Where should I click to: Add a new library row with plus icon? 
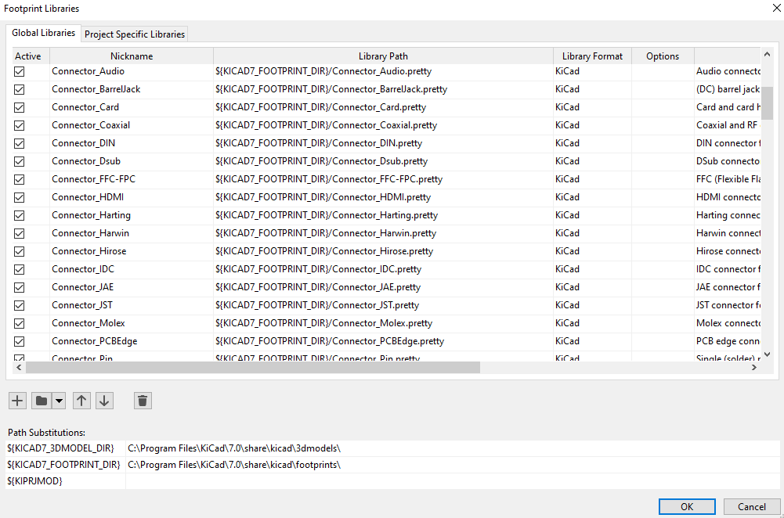(x=17, y=401)
